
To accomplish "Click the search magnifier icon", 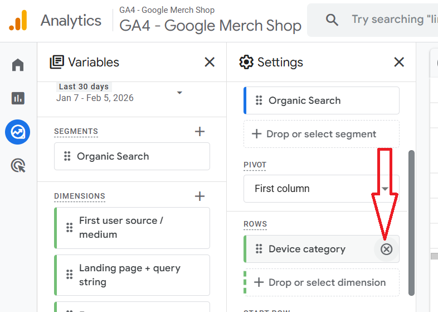I will 332,20.
